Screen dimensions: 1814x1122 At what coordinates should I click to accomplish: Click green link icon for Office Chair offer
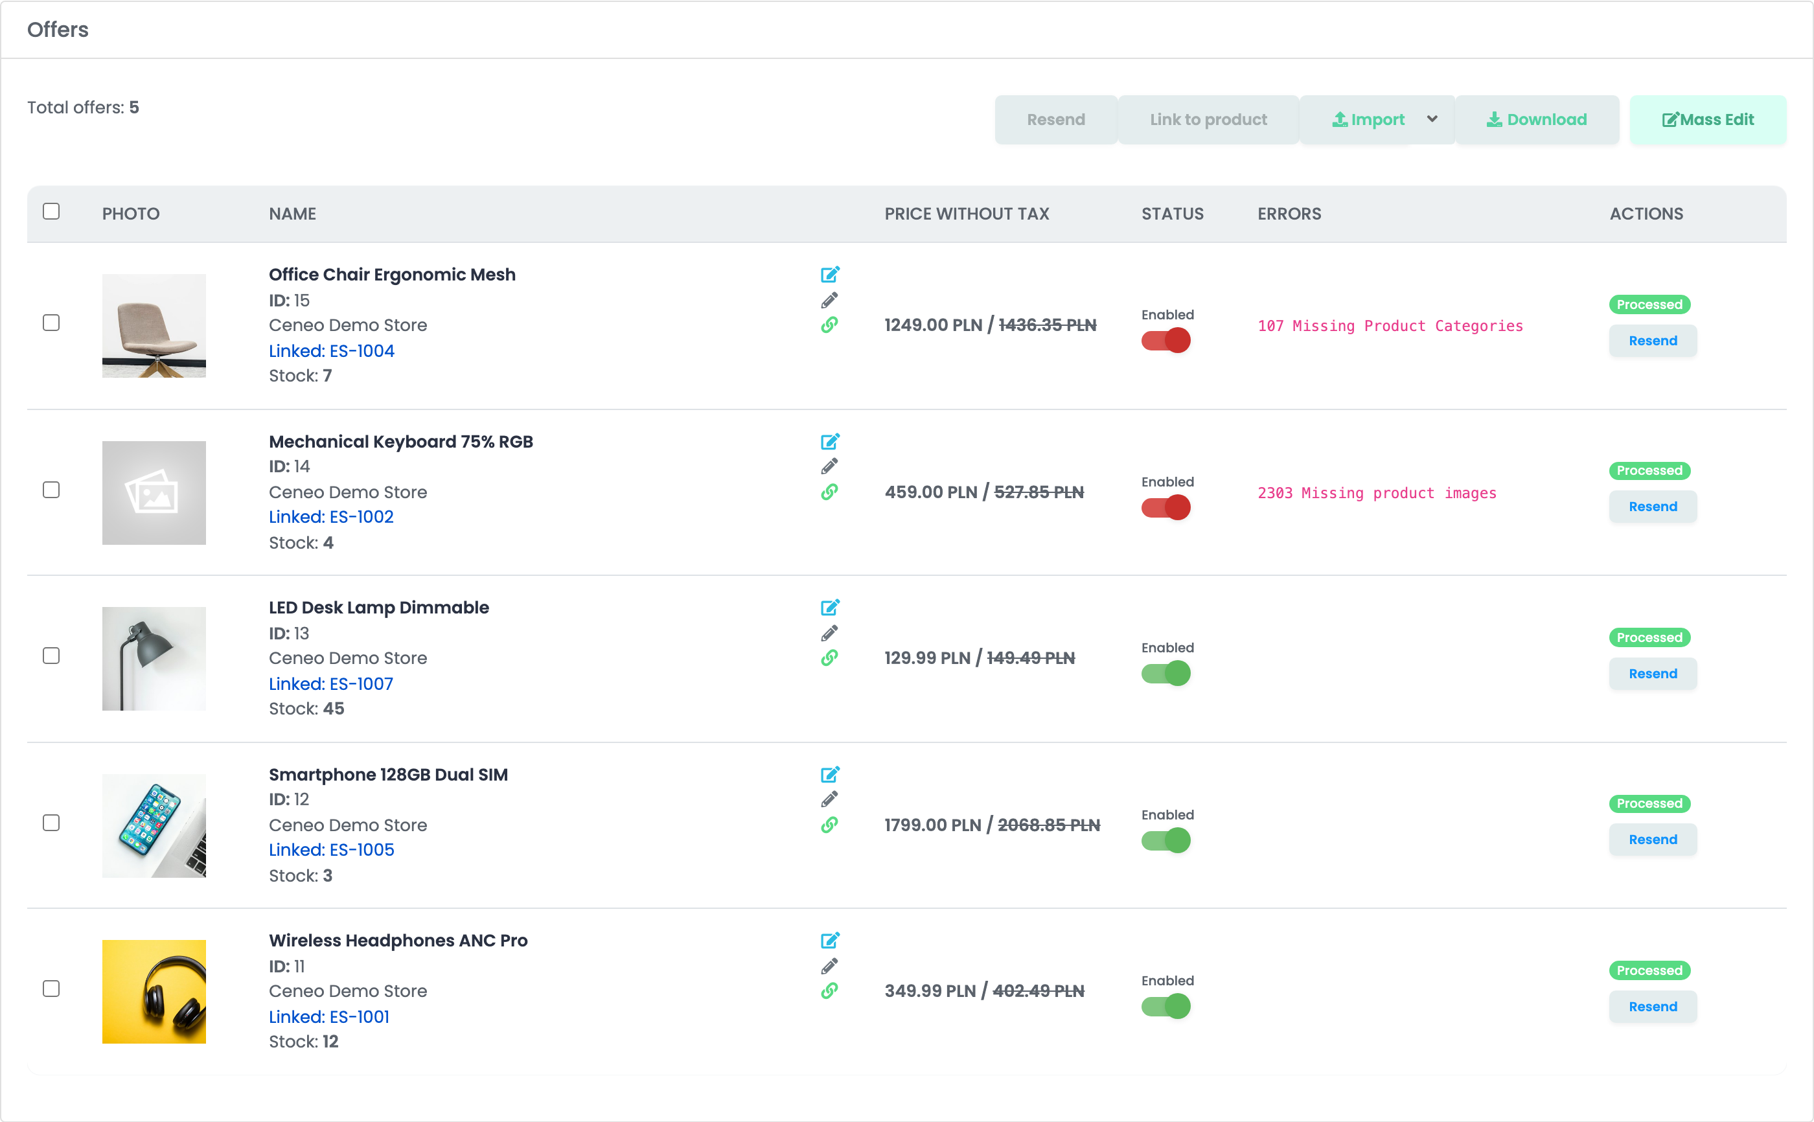(x=829, y=325)
